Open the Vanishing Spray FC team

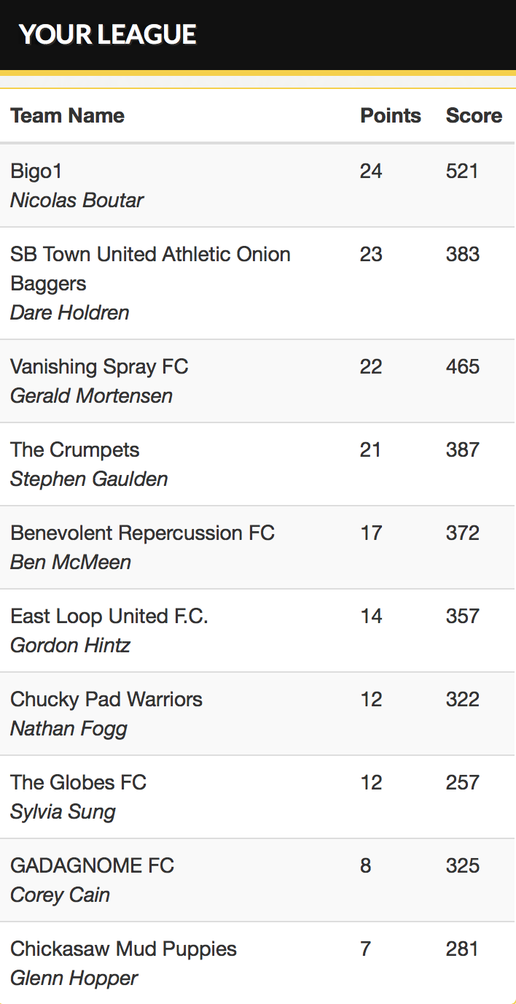click(99, 366)
